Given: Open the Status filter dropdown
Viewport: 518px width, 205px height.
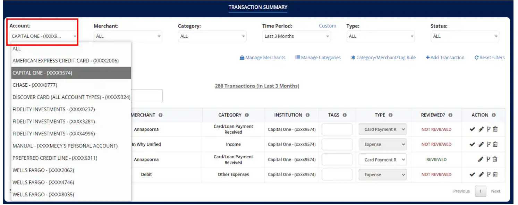Looking at the screenshot, I should click(465, 36).
